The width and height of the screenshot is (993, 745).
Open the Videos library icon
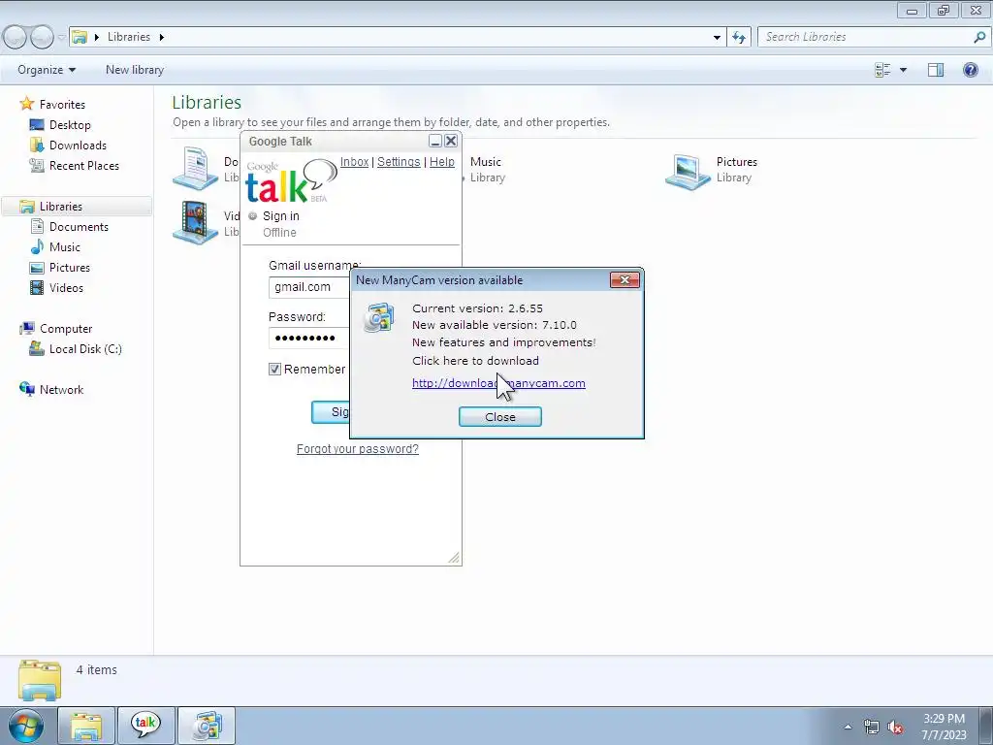[196, 222]
